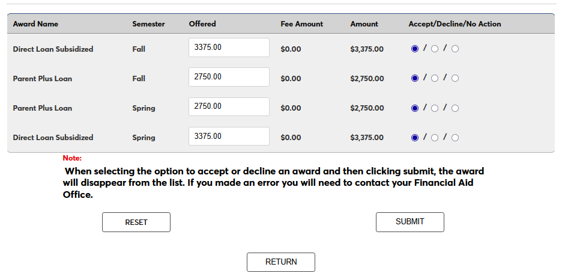This screenshot has height=276, width=562.
Task: Decline the Spring Parent Plus Loan
Action: point(435,108)
